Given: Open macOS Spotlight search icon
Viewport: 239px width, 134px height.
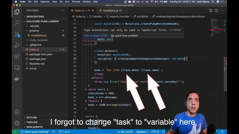Looking at the screenshot, I should coord(213,1).
